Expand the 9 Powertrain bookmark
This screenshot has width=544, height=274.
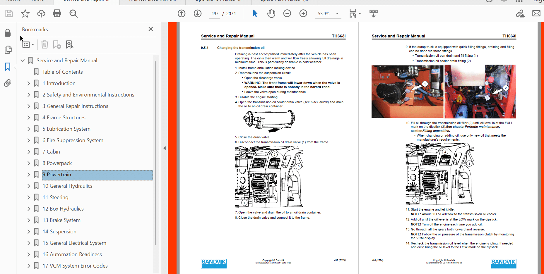pyautogui.click(x=29, y=175)
